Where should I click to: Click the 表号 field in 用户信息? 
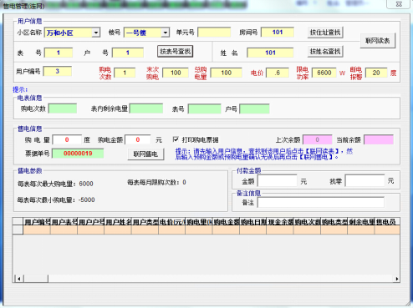point(59,53)
